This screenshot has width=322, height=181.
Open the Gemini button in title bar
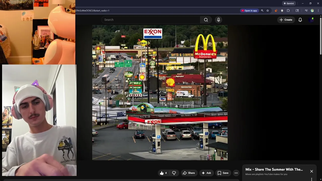coord(289,4)
